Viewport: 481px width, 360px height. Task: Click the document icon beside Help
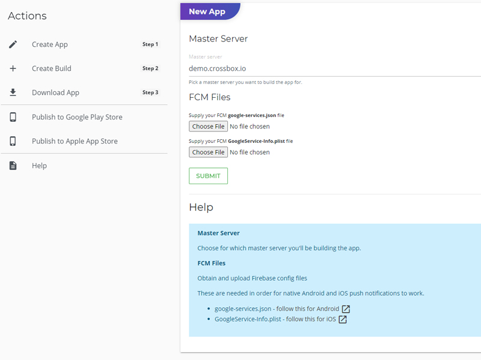(13, 166)
